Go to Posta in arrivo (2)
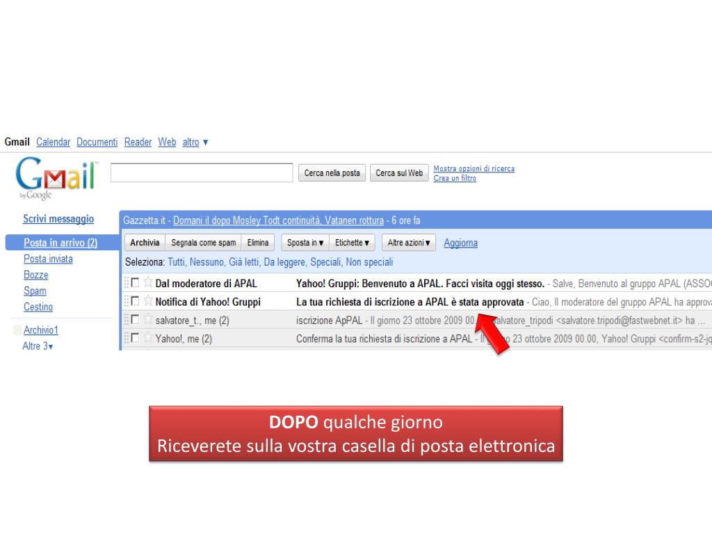This screenshot has width=712, height=534. pos(60,243)
